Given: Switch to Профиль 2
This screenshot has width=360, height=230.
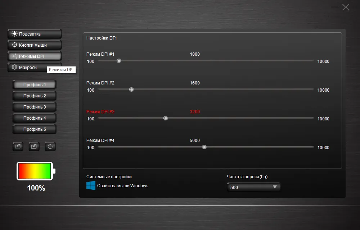Looking at the screenshot, I should (35, 96).
